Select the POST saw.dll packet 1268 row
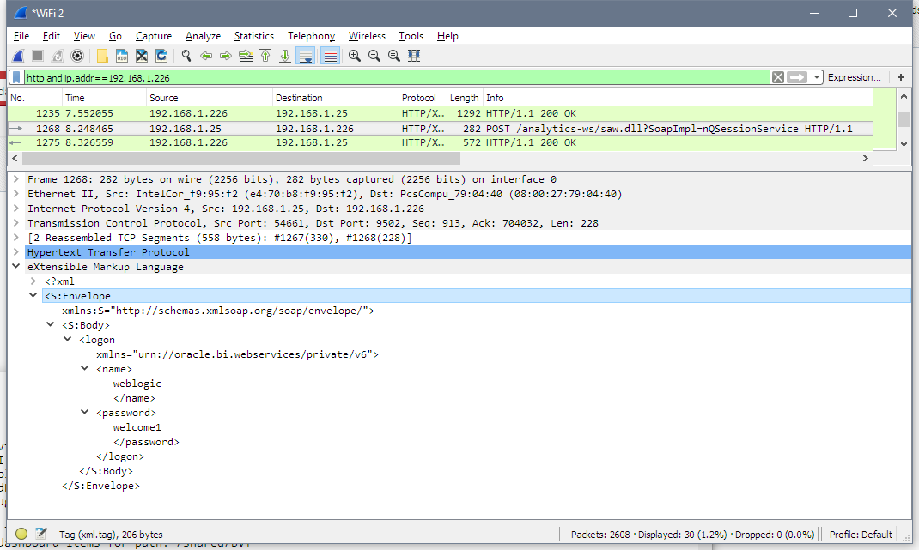Image resolution: width=919 pixels, height=550 pixels. pyautogui.click(x=440, y=128)
